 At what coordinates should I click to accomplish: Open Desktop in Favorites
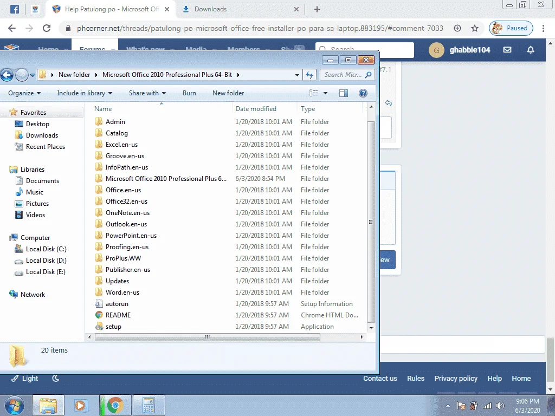pyautogui.click(x=37, y=124)
